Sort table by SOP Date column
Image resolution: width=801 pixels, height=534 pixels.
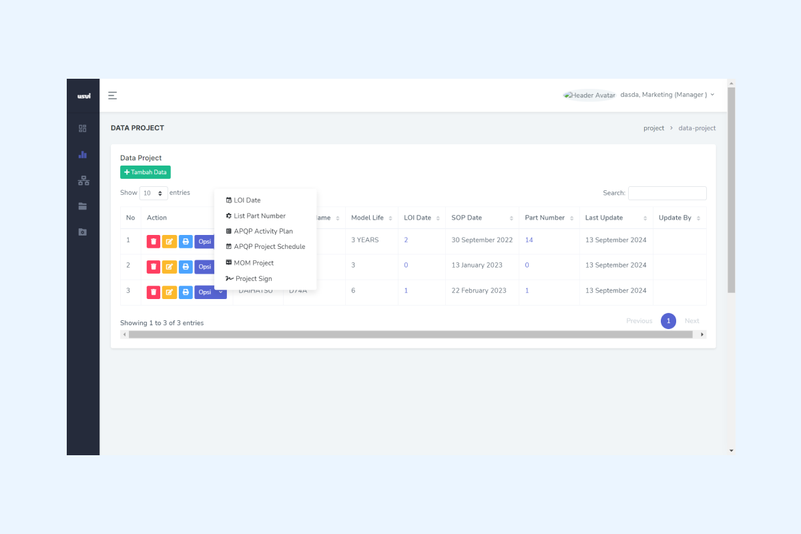click(483, 218)
